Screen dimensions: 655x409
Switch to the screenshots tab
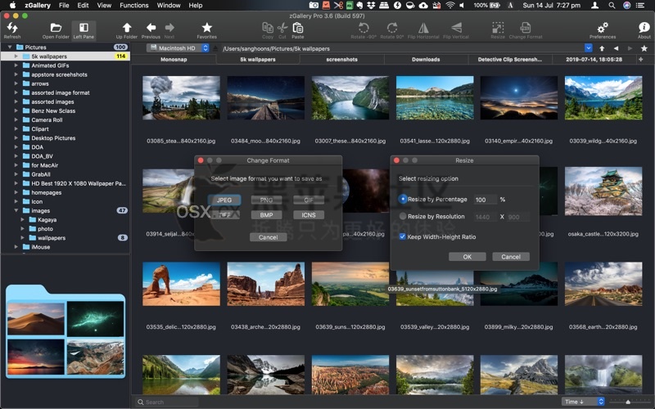click(341, 59)
